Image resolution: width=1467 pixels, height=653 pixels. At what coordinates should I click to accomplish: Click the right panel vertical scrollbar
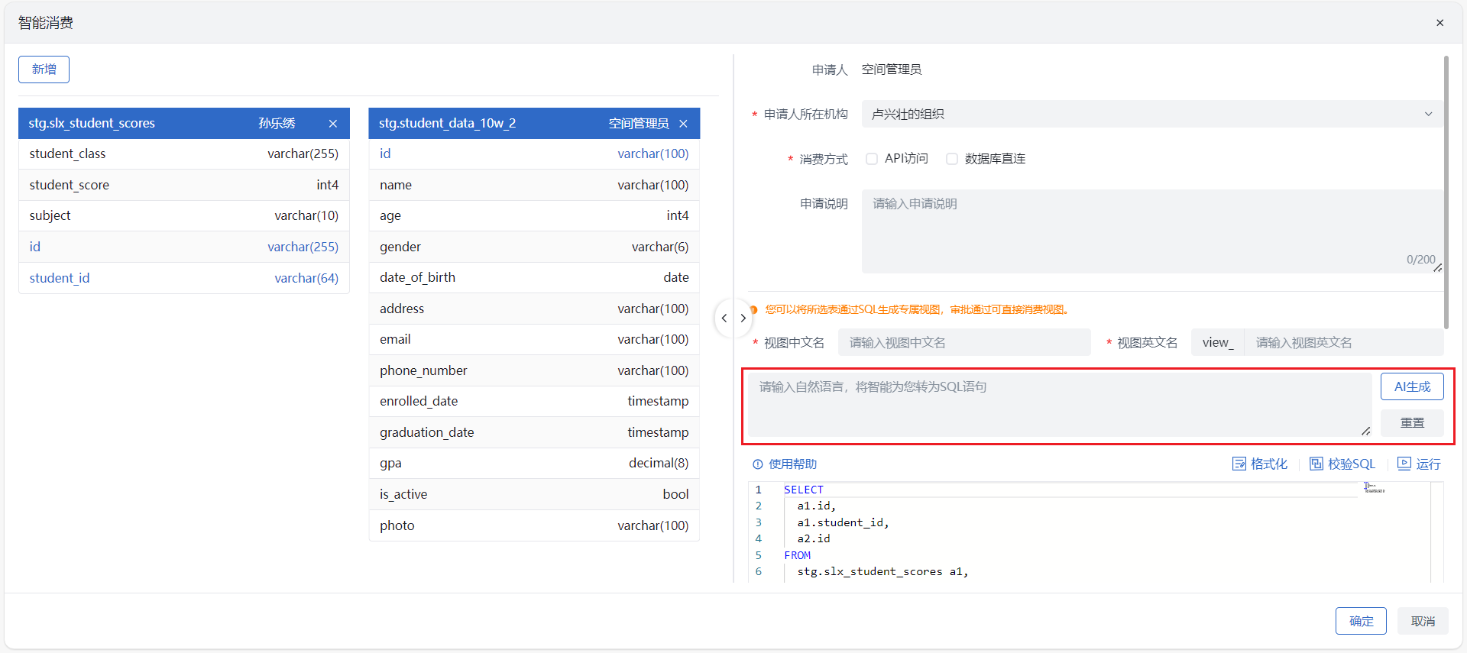(x=1446, y=192)
